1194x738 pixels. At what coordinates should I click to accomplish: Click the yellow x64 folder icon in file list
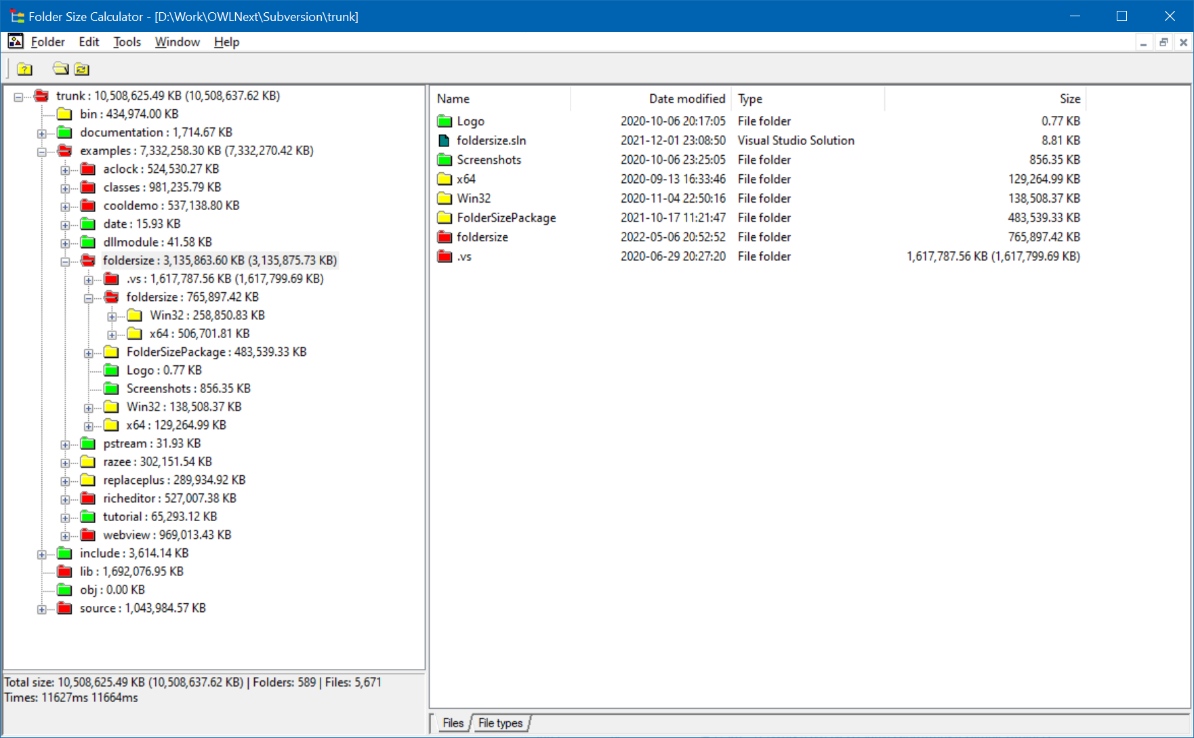coord(445,179)
